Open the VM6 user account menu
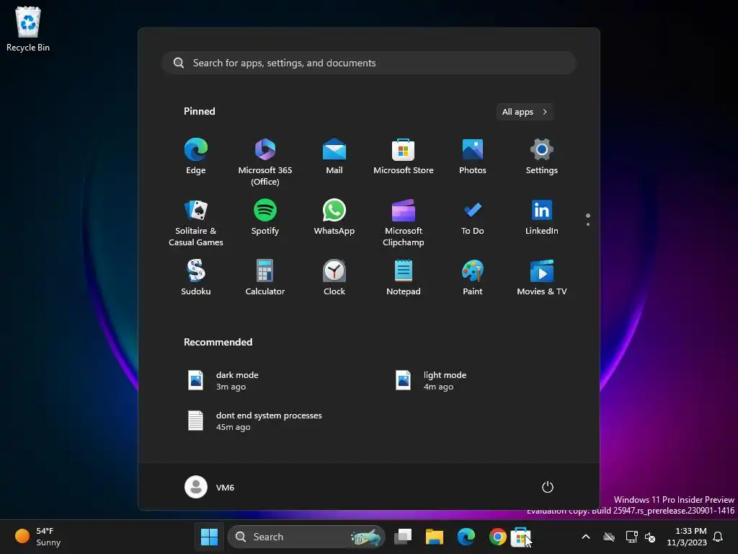738x554 pixels. tap(210, 487)
